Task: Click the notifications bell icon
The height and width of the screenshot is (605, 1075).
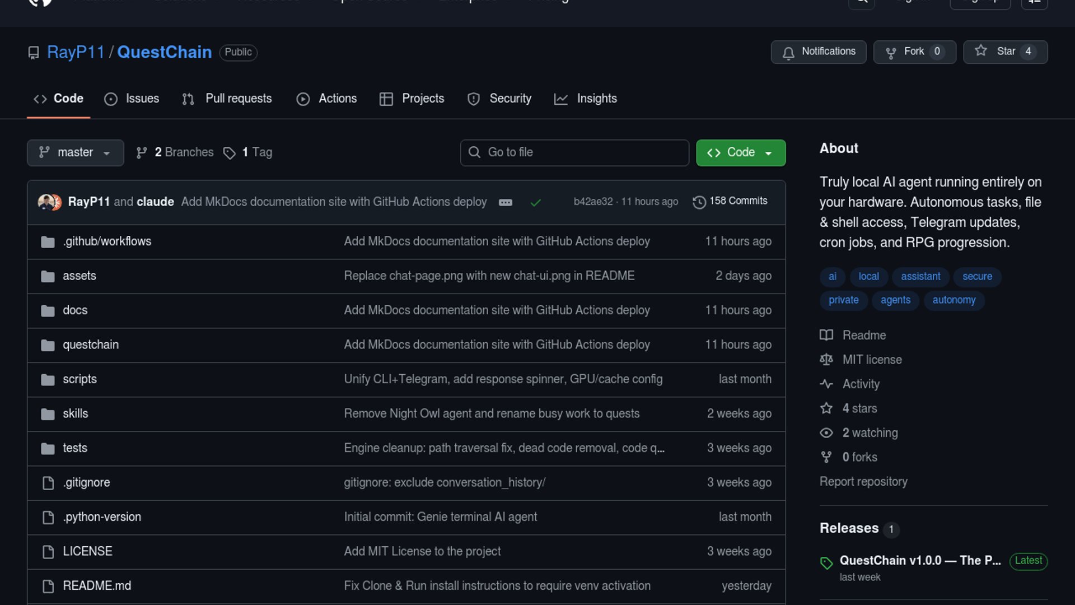Action: click(788, 53)
